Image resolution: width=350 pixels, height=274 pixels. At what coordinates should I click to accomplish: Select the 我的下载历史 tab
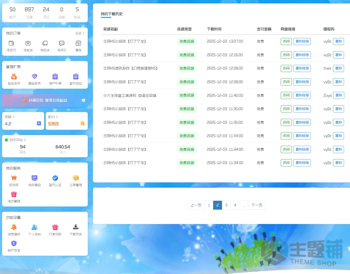click(x=112, y=14)
